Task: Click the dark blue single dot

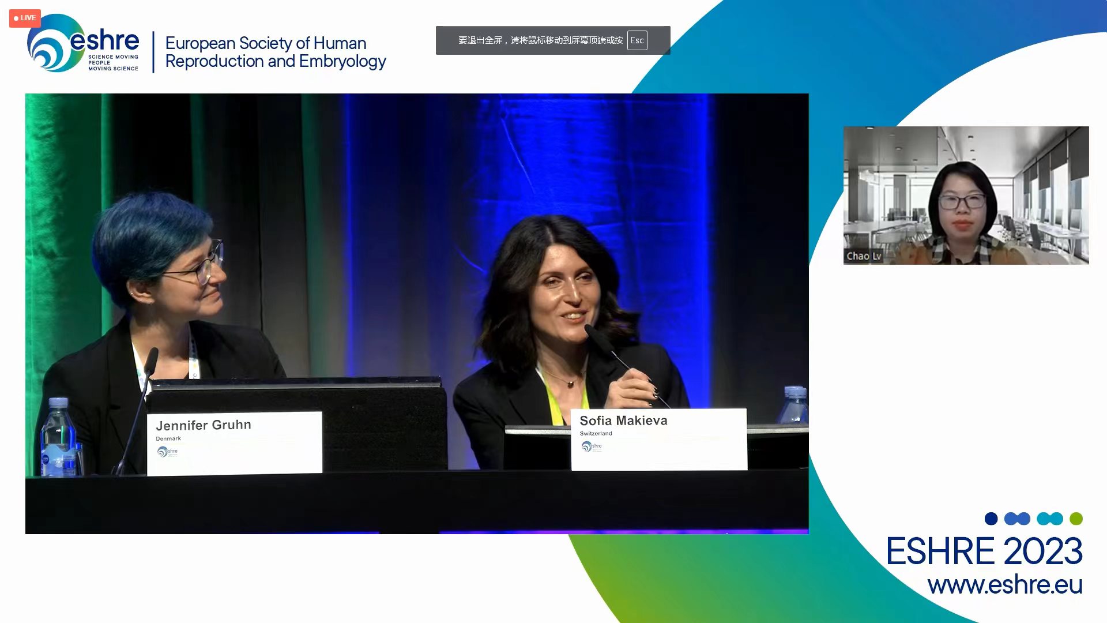Action: (991, 519)
